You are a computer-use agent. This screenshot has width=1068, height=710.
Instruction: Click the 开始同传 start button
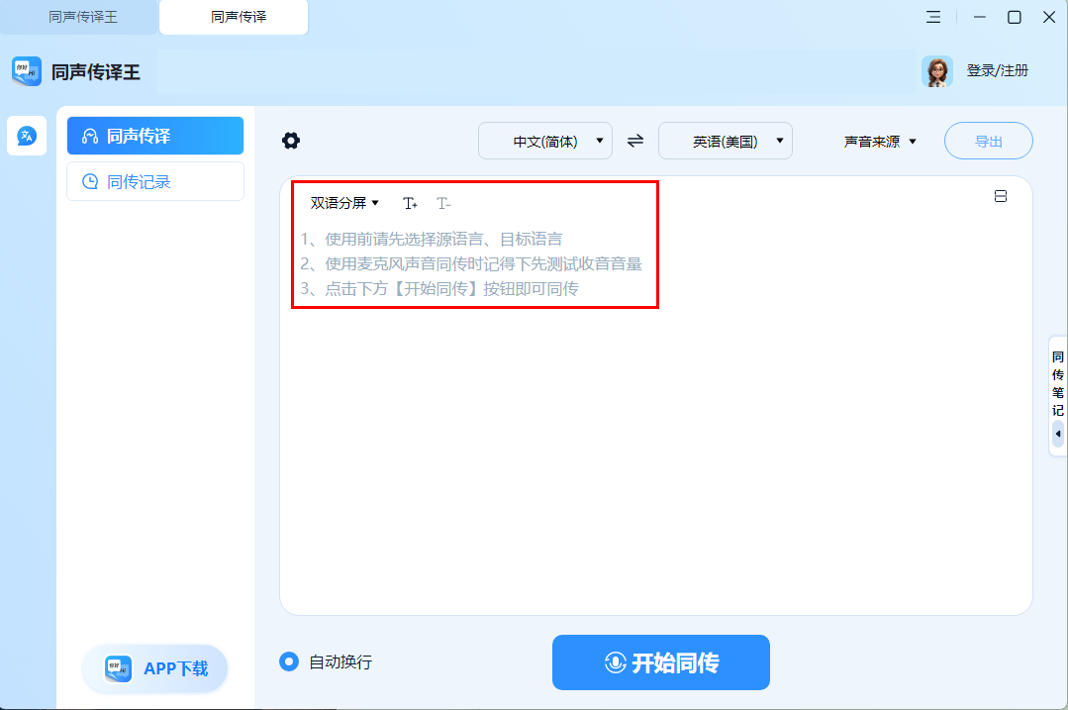661,662
